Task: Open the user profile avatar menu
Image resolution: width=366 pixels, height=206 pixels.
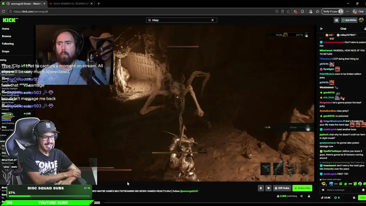Action: click(361, 20)
